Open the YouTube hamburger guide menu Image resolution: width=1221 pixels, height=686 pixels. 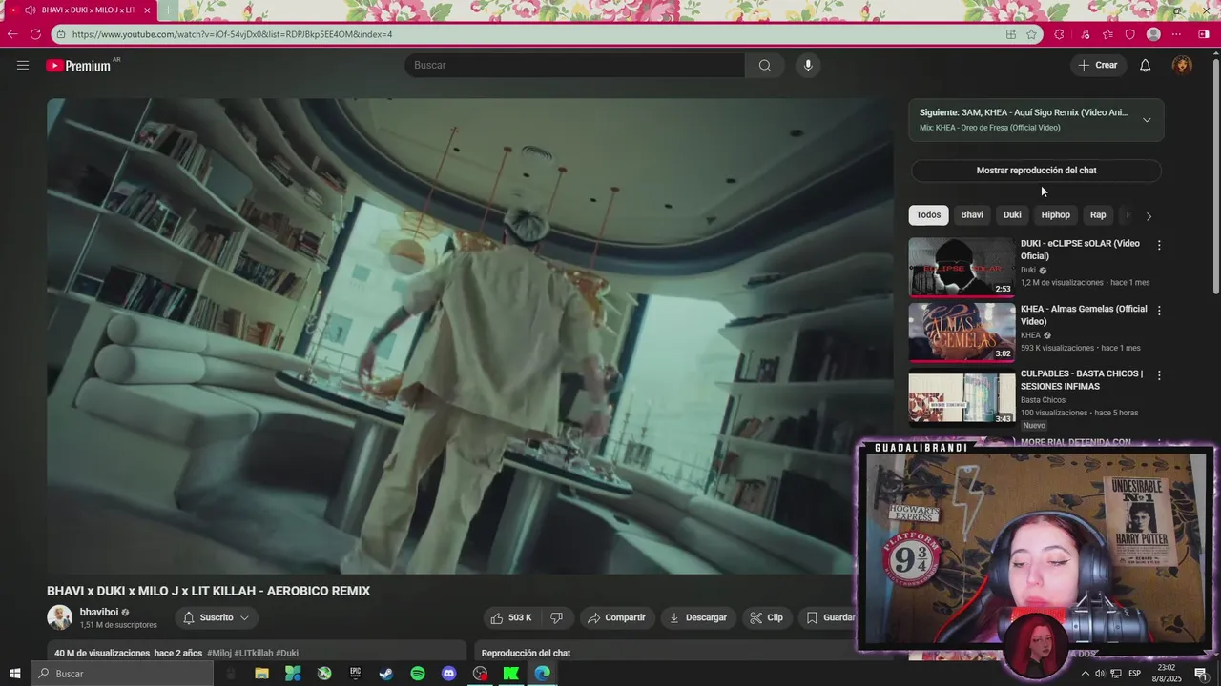(x=23, y=65)
